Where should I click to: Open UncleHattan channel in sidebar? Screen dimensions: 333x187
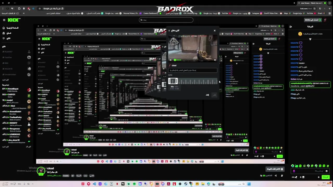tap(16, 75)
